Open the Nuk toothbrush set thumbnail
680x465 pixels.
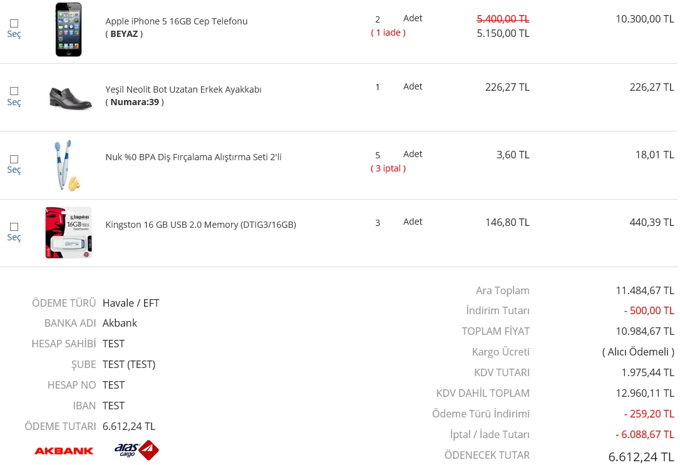click(x=66, y=165)
